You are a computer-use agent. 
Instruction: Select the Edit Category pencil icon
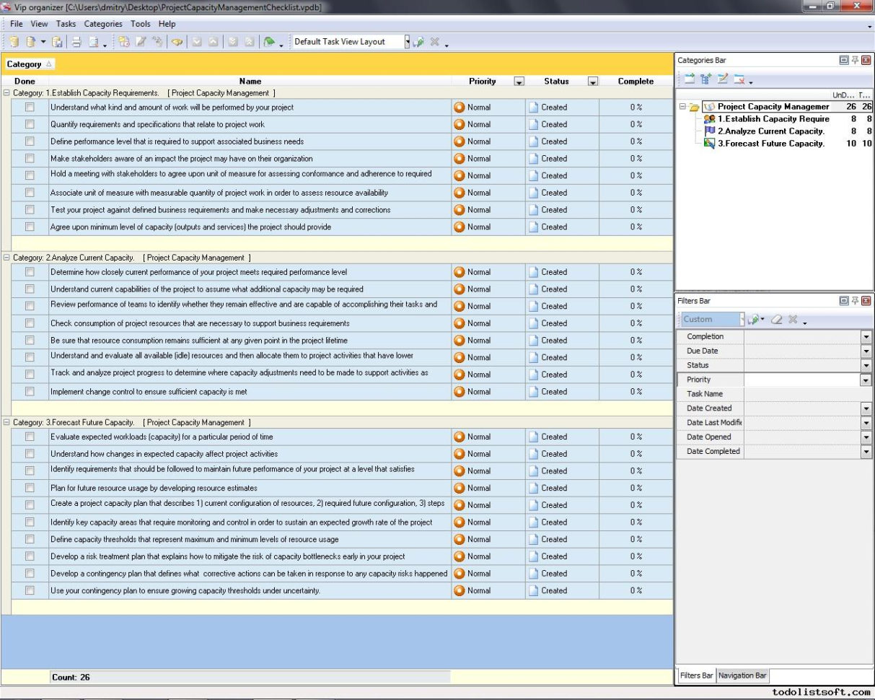[x=723, y=77]
